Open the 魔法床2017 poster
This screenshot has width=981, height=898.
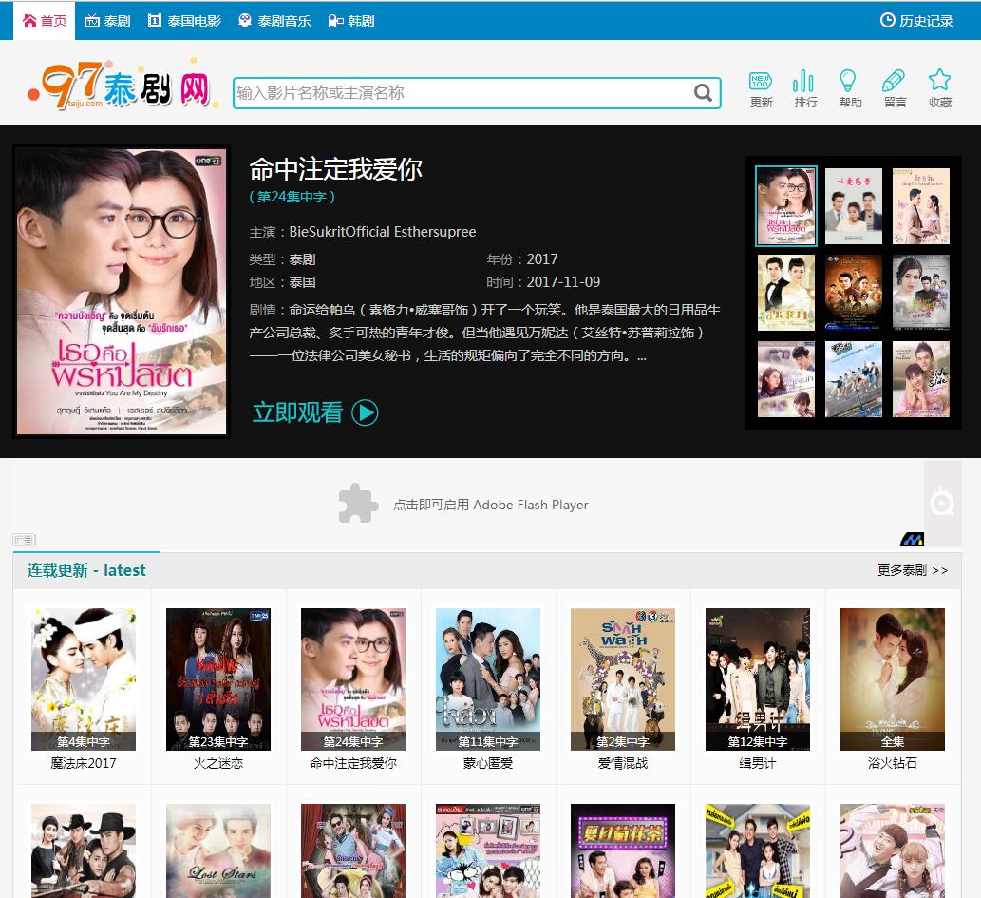tap(84, 678)
